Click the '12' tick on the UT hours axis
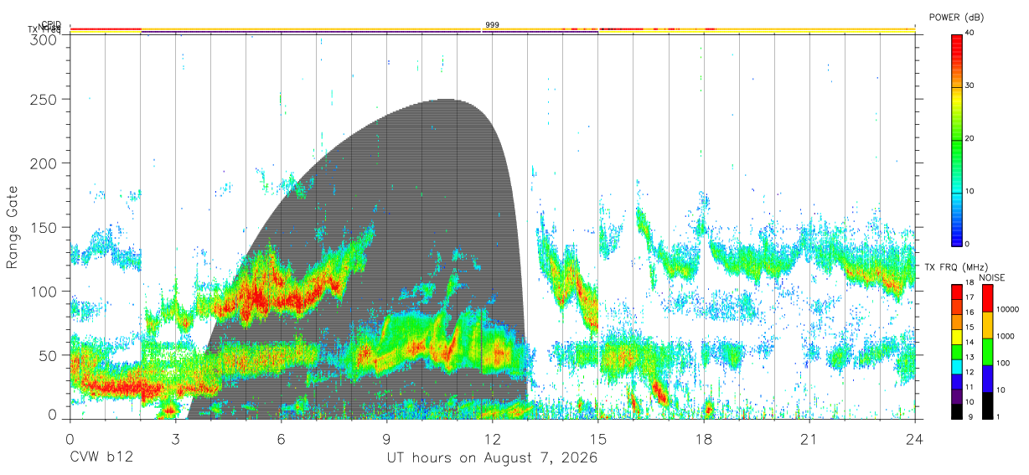The height and width of the screenshot is (475, 1029). (493, 438)
